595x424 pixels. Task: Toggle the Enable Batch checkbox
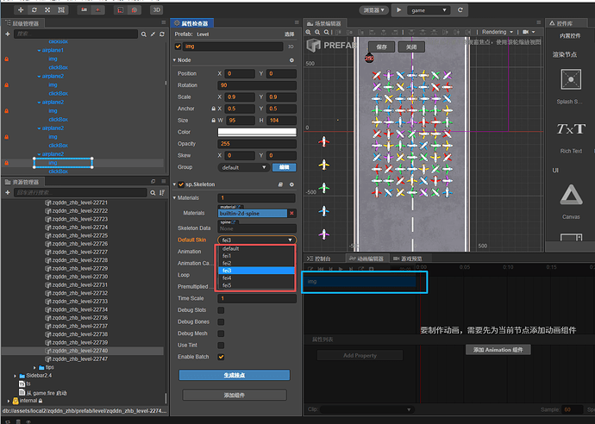click(x=221, y=356)
